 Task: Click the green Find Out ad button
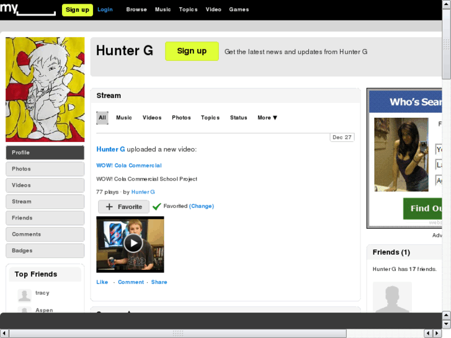point(422,208)
